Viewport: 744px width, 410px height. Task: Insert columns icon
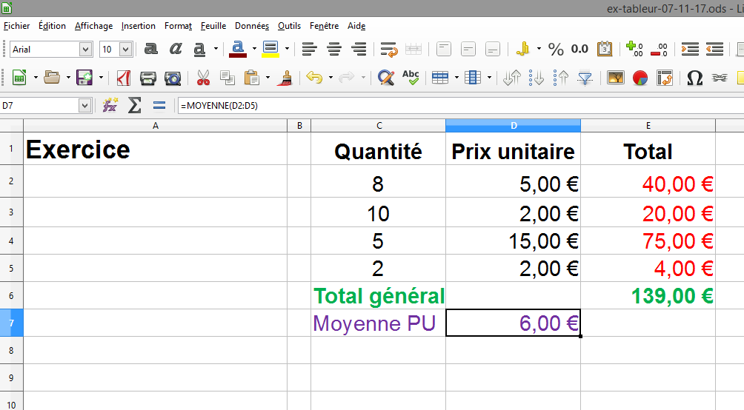tap(473, 77)
